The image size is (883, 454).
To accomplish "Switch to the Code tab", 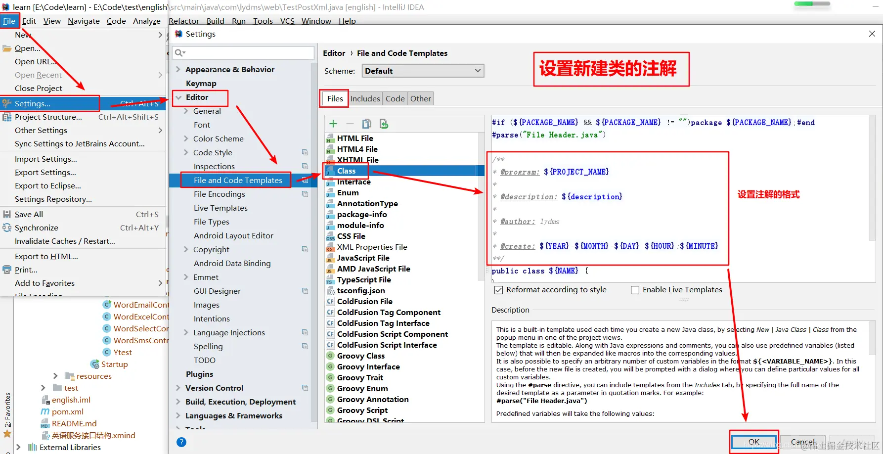I will (x=395, y=98).
